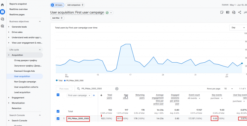The image size is (247, 126).
Task: Click the Plot rows button
Action: click(64, 89)
